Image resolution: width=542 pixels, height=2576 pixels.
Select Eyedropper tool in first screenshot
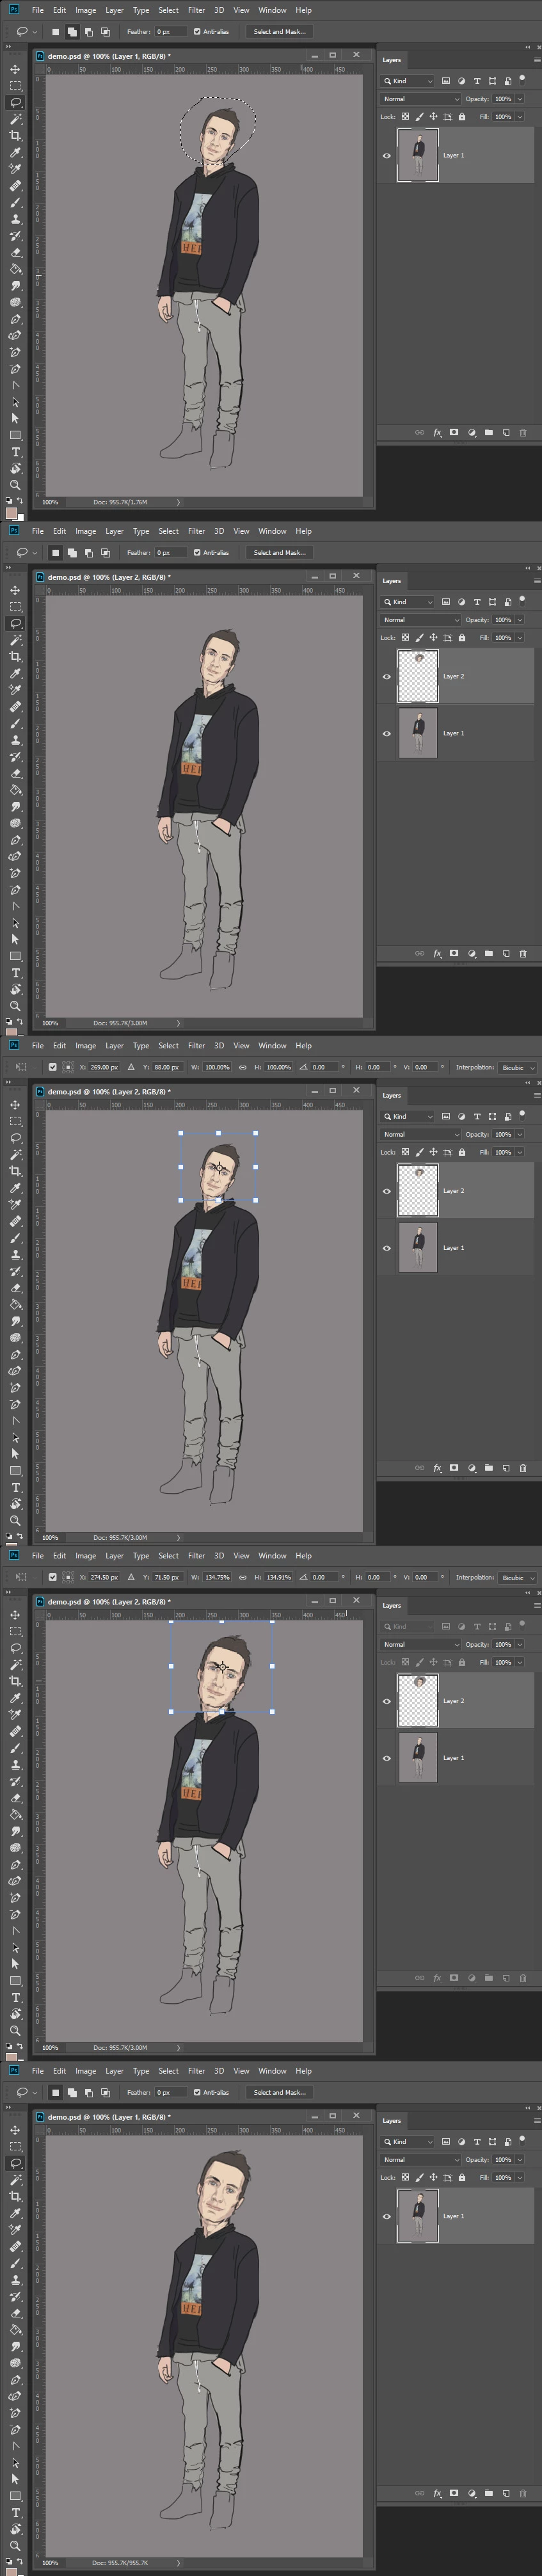point(15,152)
